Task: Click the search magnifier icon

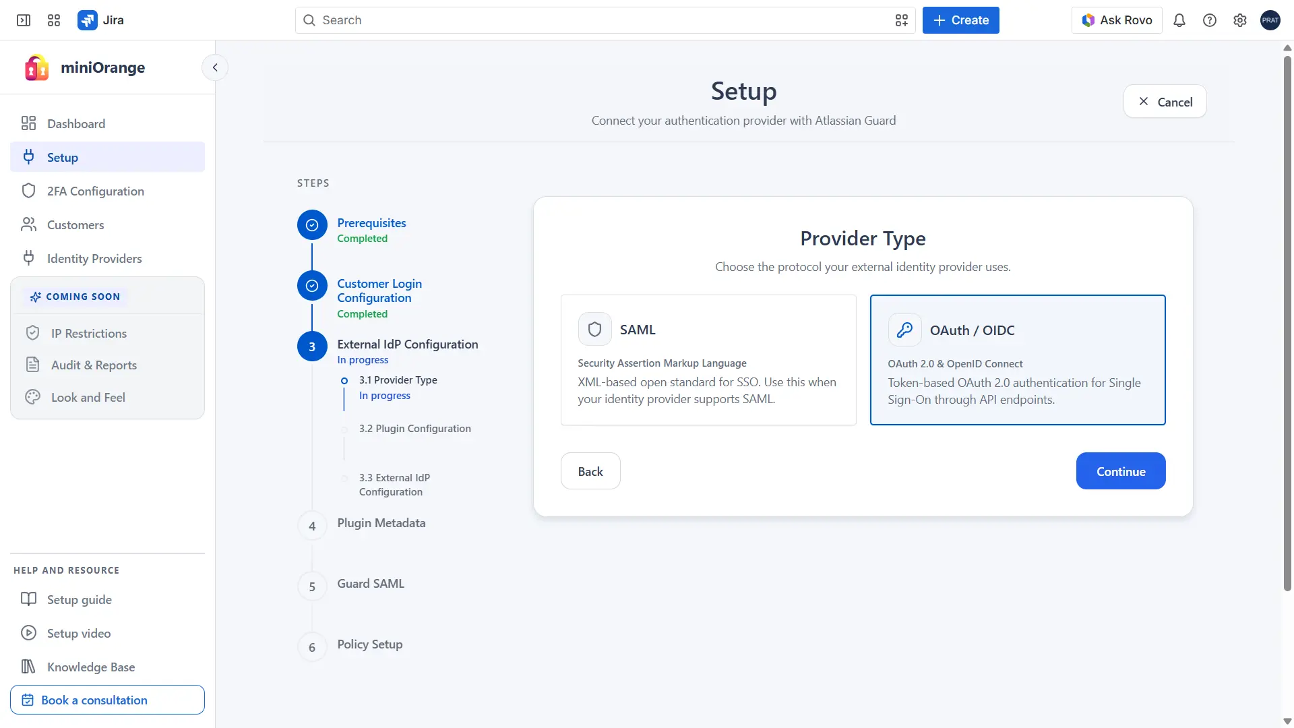Action: pos(309,20)
